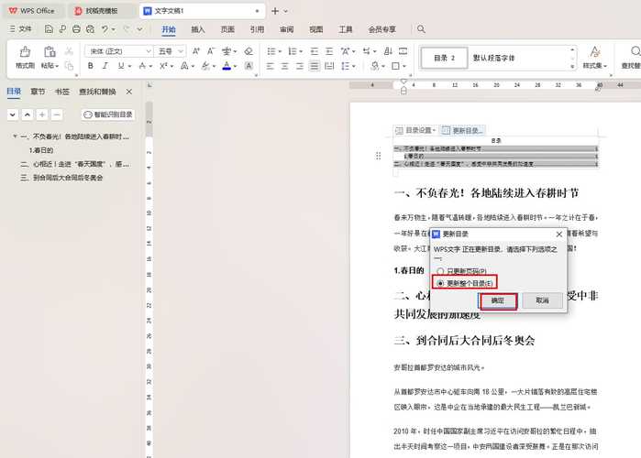641x458 pixels.
Task: Switch to the 视图 ribbon tab
Action: point(316,29)
